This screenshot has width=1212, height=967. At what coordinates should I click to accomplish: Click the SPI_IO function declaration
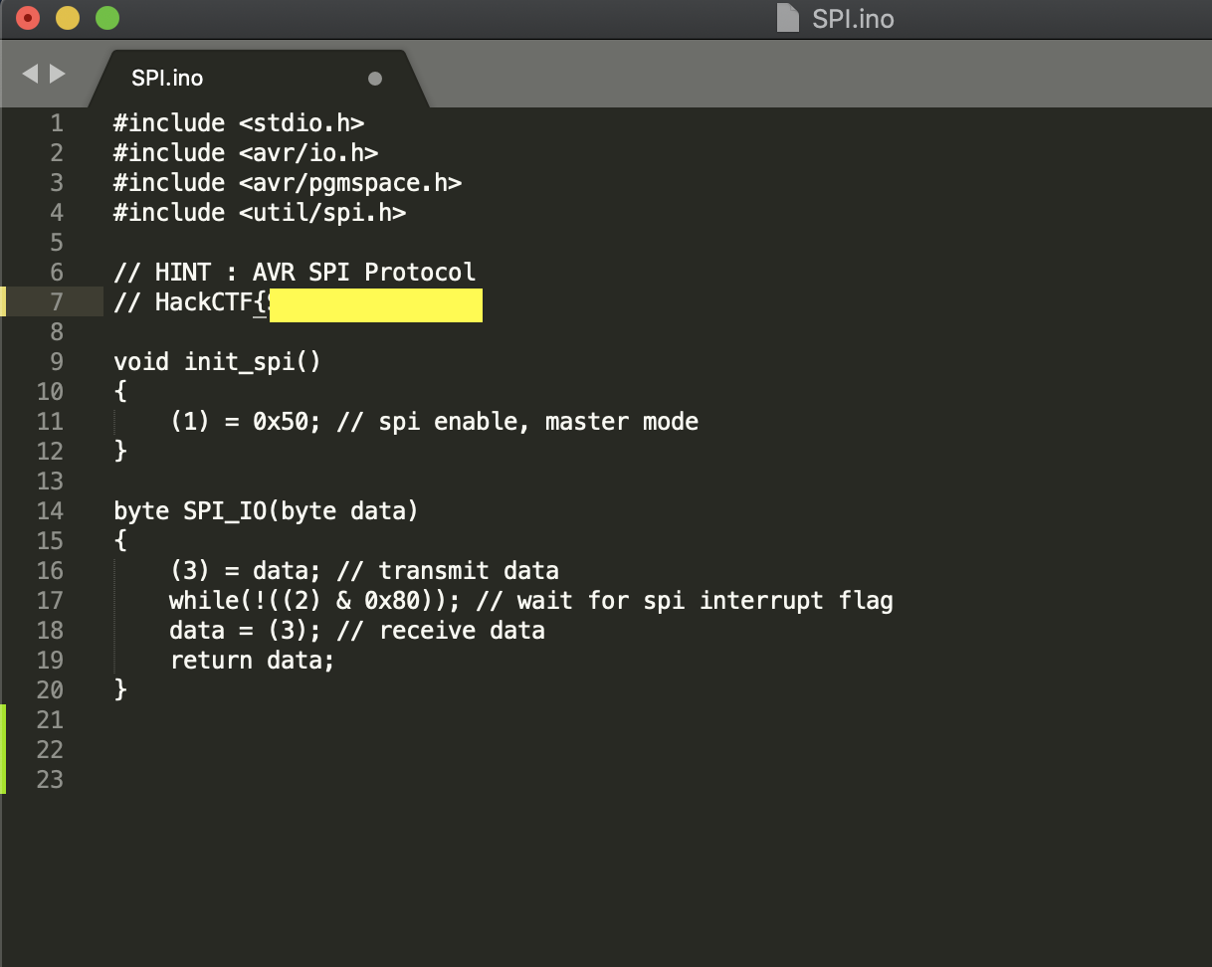coord(264,510)
